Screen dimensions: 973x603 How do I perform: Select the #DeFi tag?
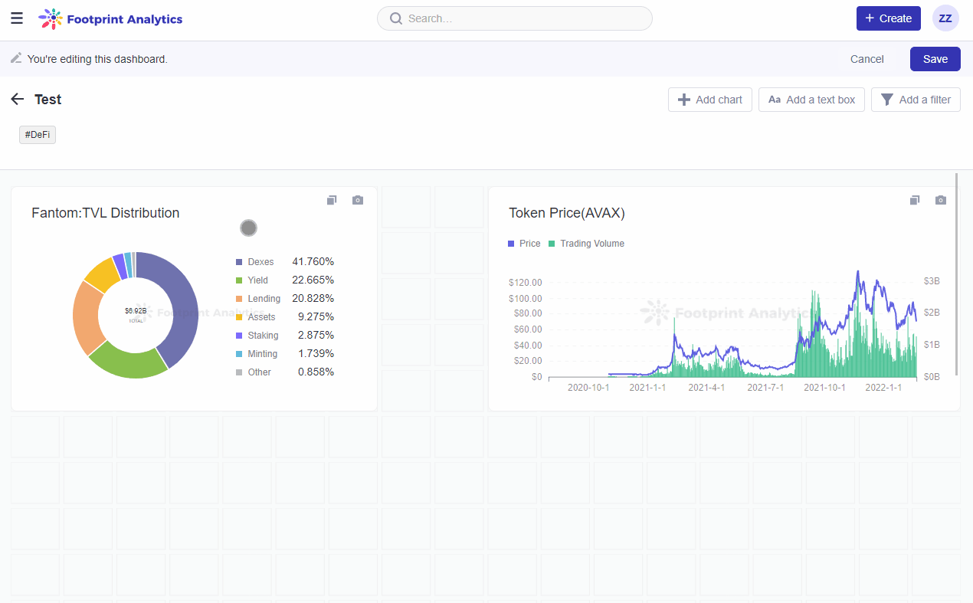click(38, 135)
